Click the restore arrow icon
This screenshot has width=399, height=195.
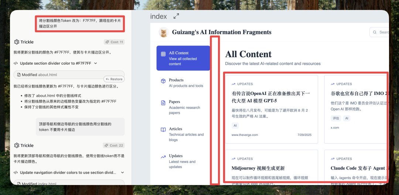pos(108,79)
